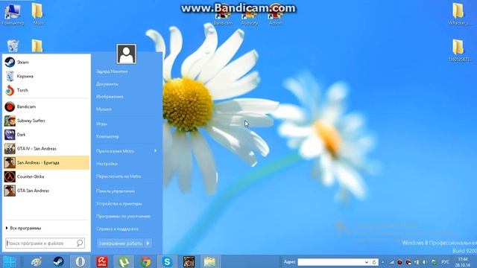Open Изображения in the Start menu
The width and height of the screenshot is (477, 268).
coord(110,97)
